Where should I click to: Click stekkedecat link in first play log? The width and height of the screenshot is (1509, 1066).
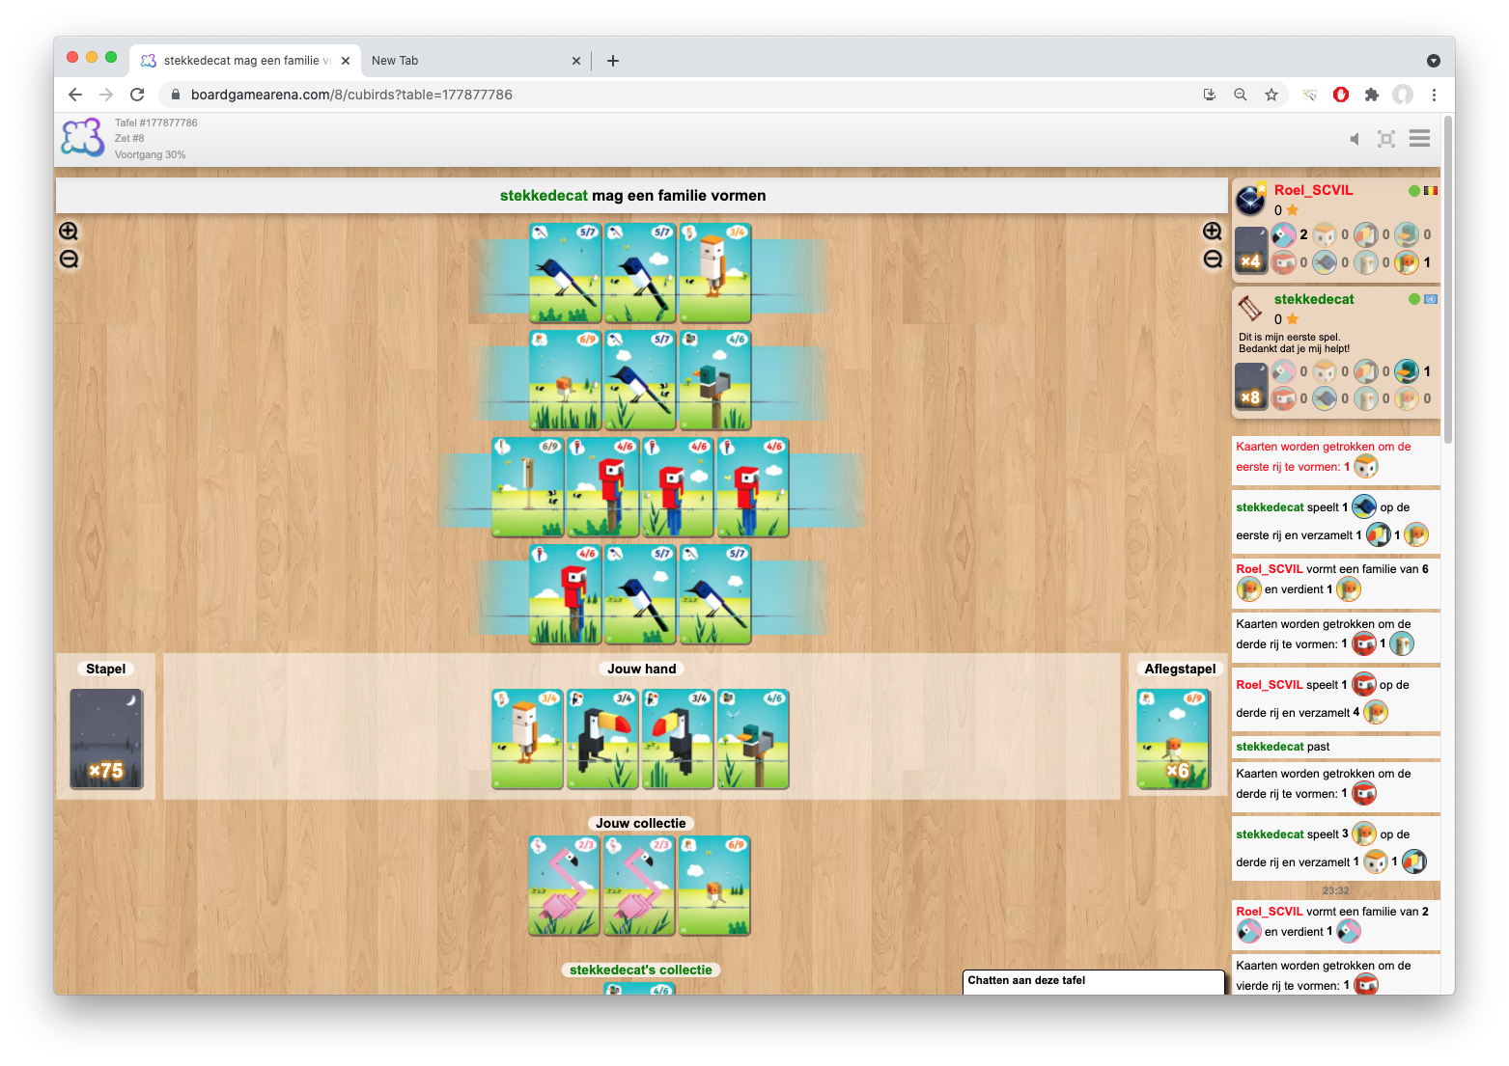(x=1270, y=507)
